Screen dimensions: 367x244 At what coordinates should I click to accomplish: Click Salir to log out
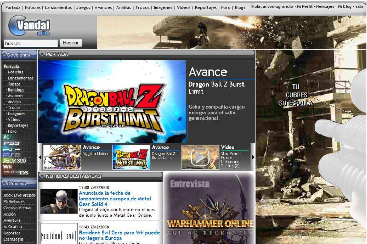point(359,6)
